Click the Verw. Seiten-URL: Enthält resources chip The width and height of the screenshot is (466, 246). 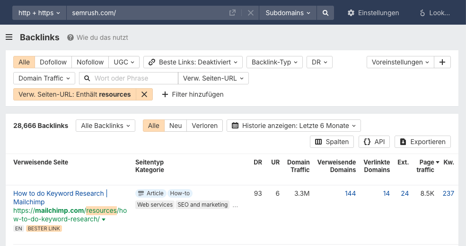(x=75, y=94)
